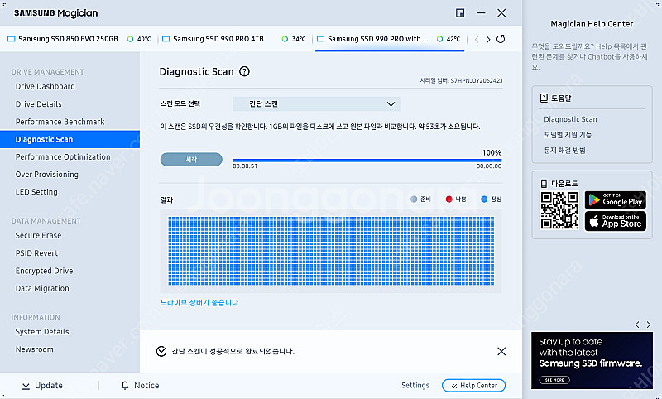The height and width of the screenshot is (399, 662).
Task: Open Secure Erase
Action: (x=38, y=236)
